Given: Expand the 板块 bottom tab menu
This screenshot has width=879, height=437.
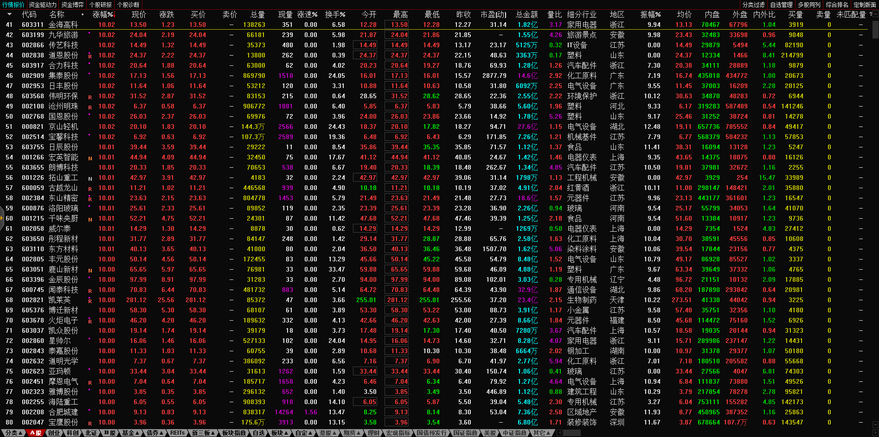Looking at the screenshot, I should [279, 433].
